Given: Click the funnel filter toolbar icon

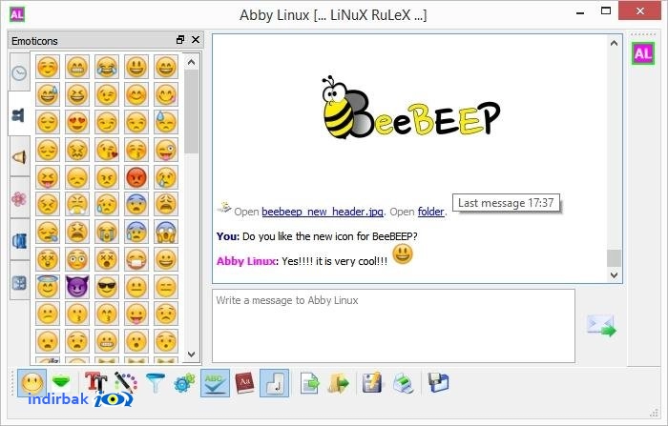Looking at the screenshot, I should coord(155,383).
